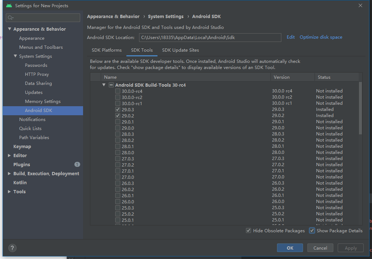Click the 29.0.3 Installed status text
The image size is (372, 259).
[325, 109]
